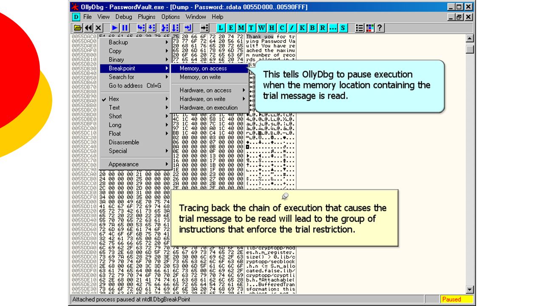The height and width of the screenshot is (306, 544).
Task: Click the Restart program rewind icon
Action: coord(88,28)
